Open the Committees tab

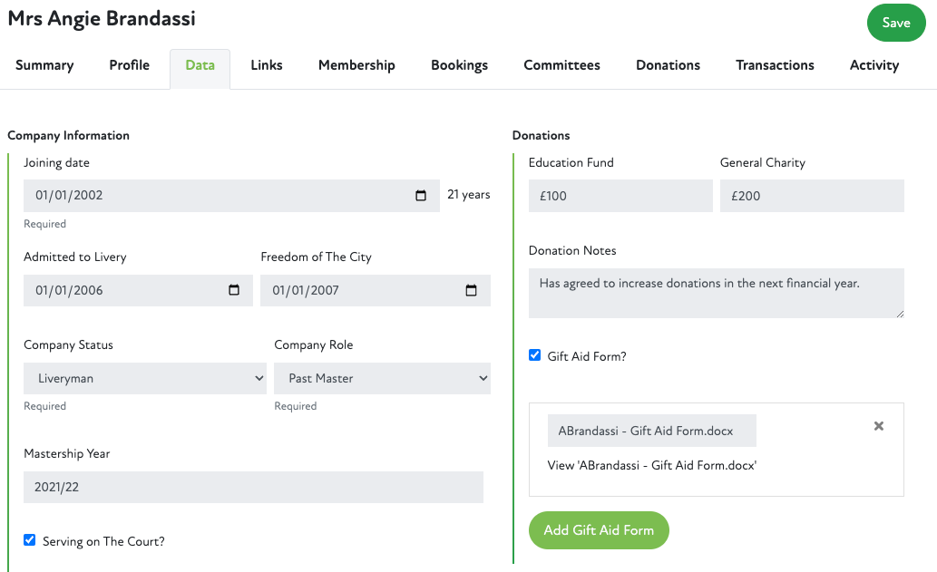[561, 65]
